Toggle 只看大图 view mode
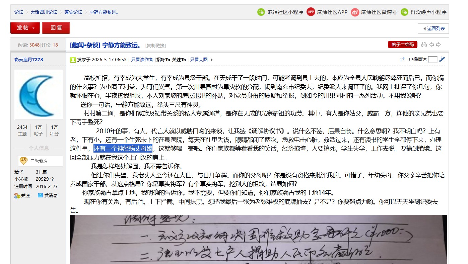This screenshot has height=264, width=468. [199, 60]
